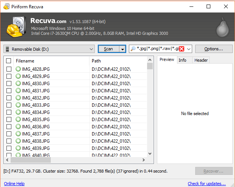Select the IMG_4828.JPG filename
Image resolution: width=235 pixels, height=187 pixels.
(x=36, y=69)
